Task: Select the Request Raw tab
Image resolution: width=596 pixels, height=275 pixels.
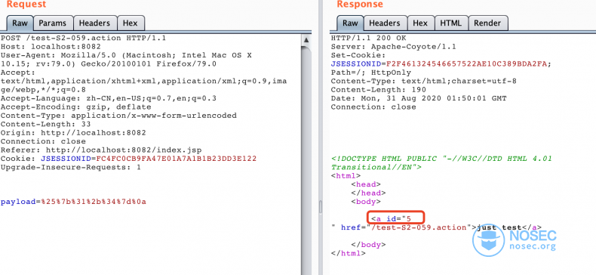Action: pyautogui.click(x=20, y=23)
